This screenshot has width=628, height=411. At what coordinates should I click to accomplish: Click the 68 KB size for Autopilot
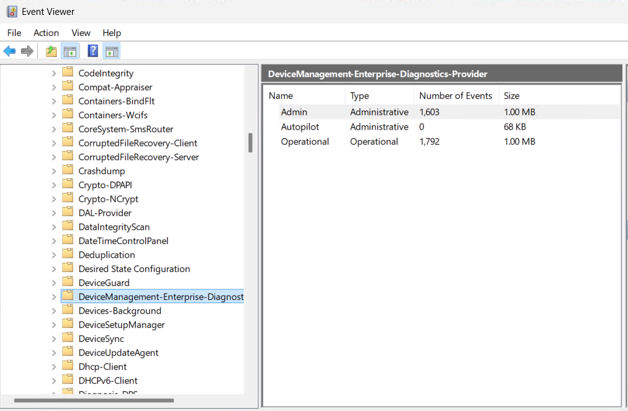514,127
